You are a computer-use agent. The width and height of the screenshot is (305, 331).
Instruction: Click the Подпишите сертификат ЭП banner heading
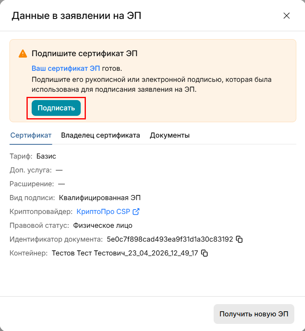point(85,53)
